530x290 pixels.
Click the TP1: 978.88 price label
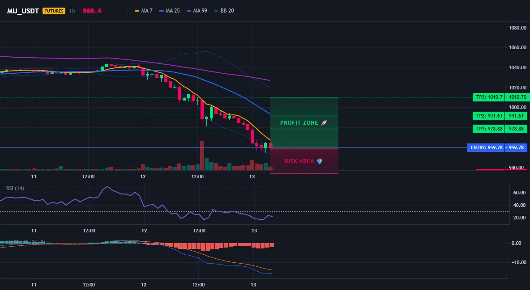(x=488, y=129)
